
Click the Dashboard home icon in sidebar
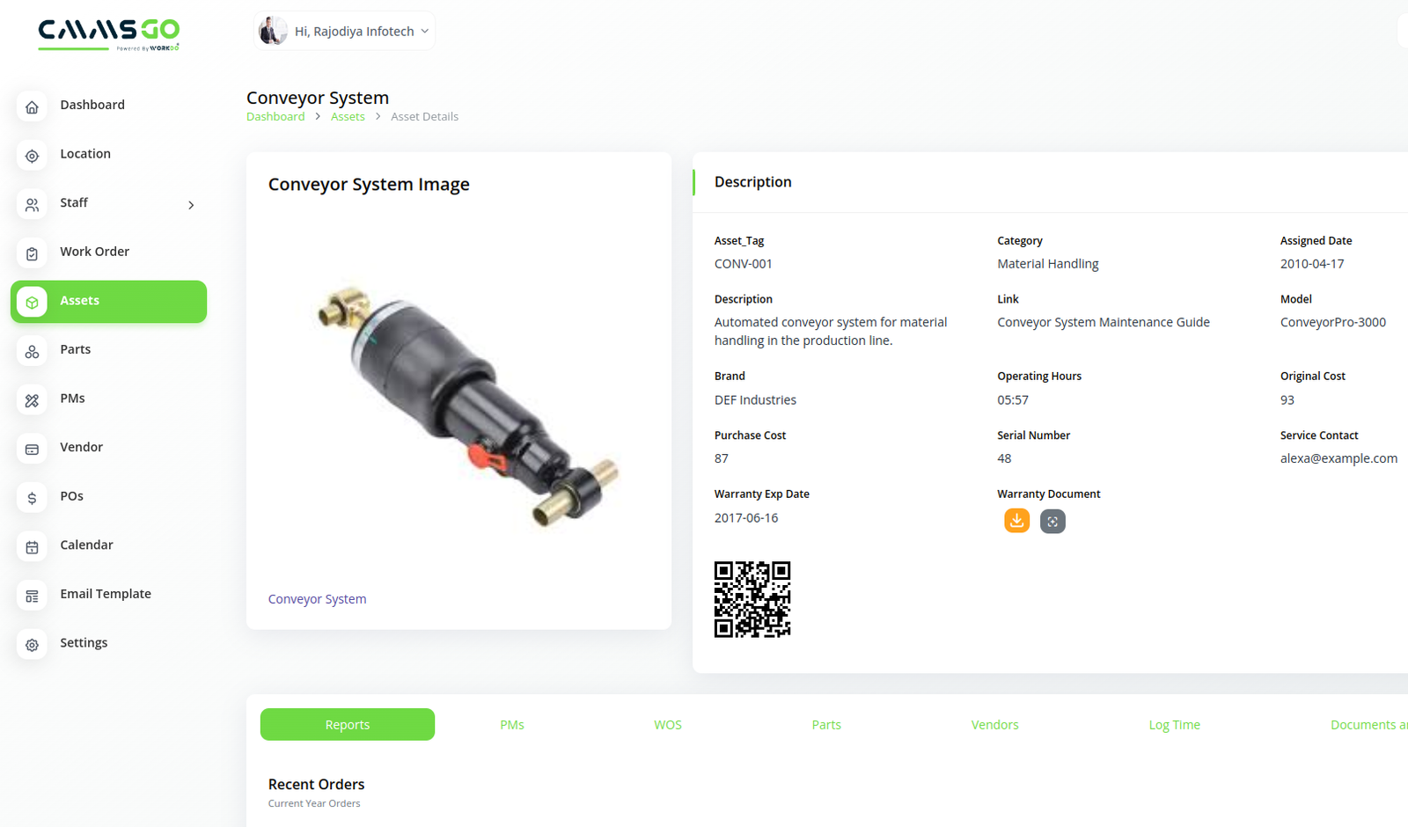(x=32, y=106)
